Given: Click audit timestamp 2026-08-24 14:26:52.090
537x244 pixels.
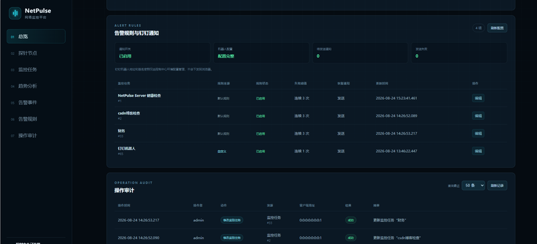Looking at the screenshot, I should click(x=138, y=238).
